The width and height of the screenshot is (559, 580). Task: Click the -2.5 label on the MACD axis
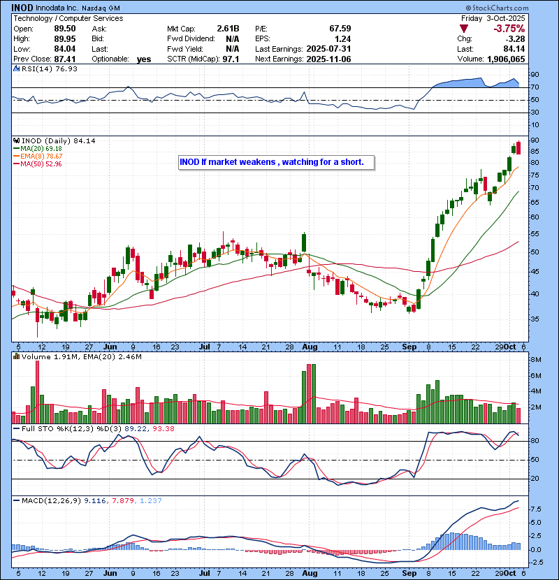[x=536, y=563]
